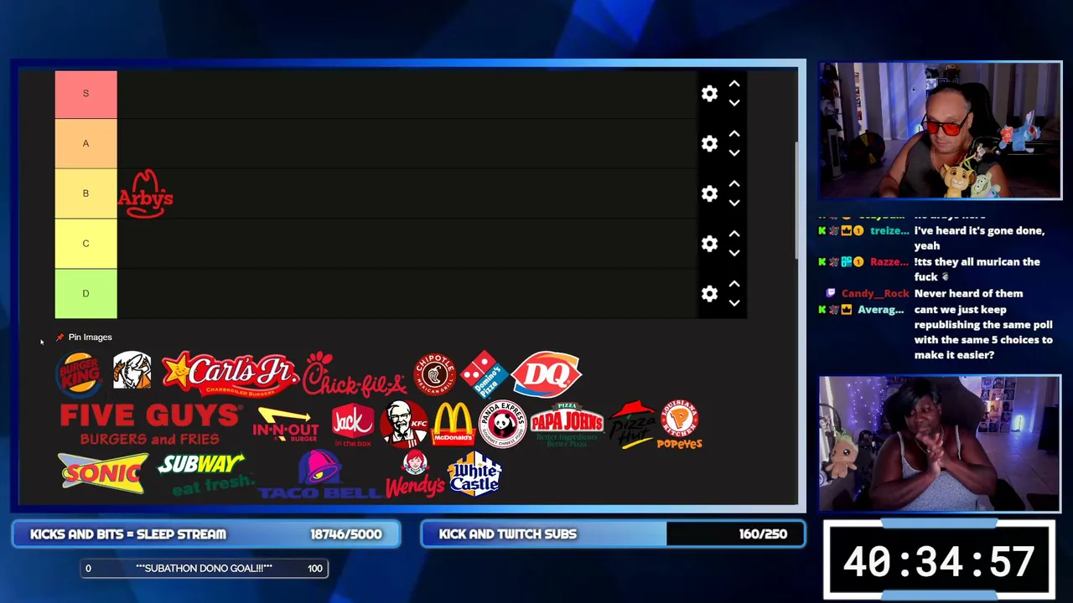Move C tier row up

[734, 234]
